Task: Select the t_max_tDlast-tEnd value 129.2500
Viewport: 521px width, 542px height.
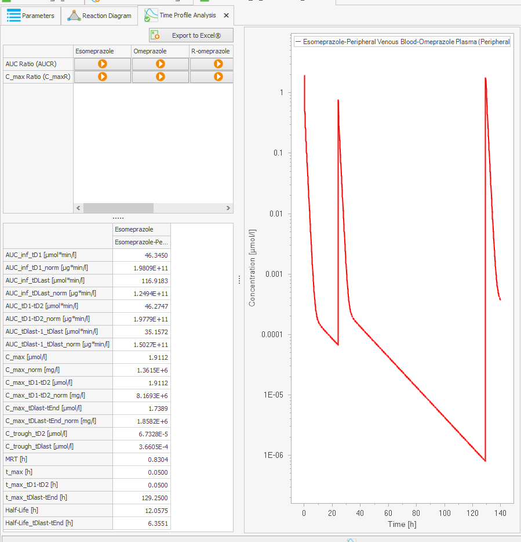Action: [x=141, y=498]
